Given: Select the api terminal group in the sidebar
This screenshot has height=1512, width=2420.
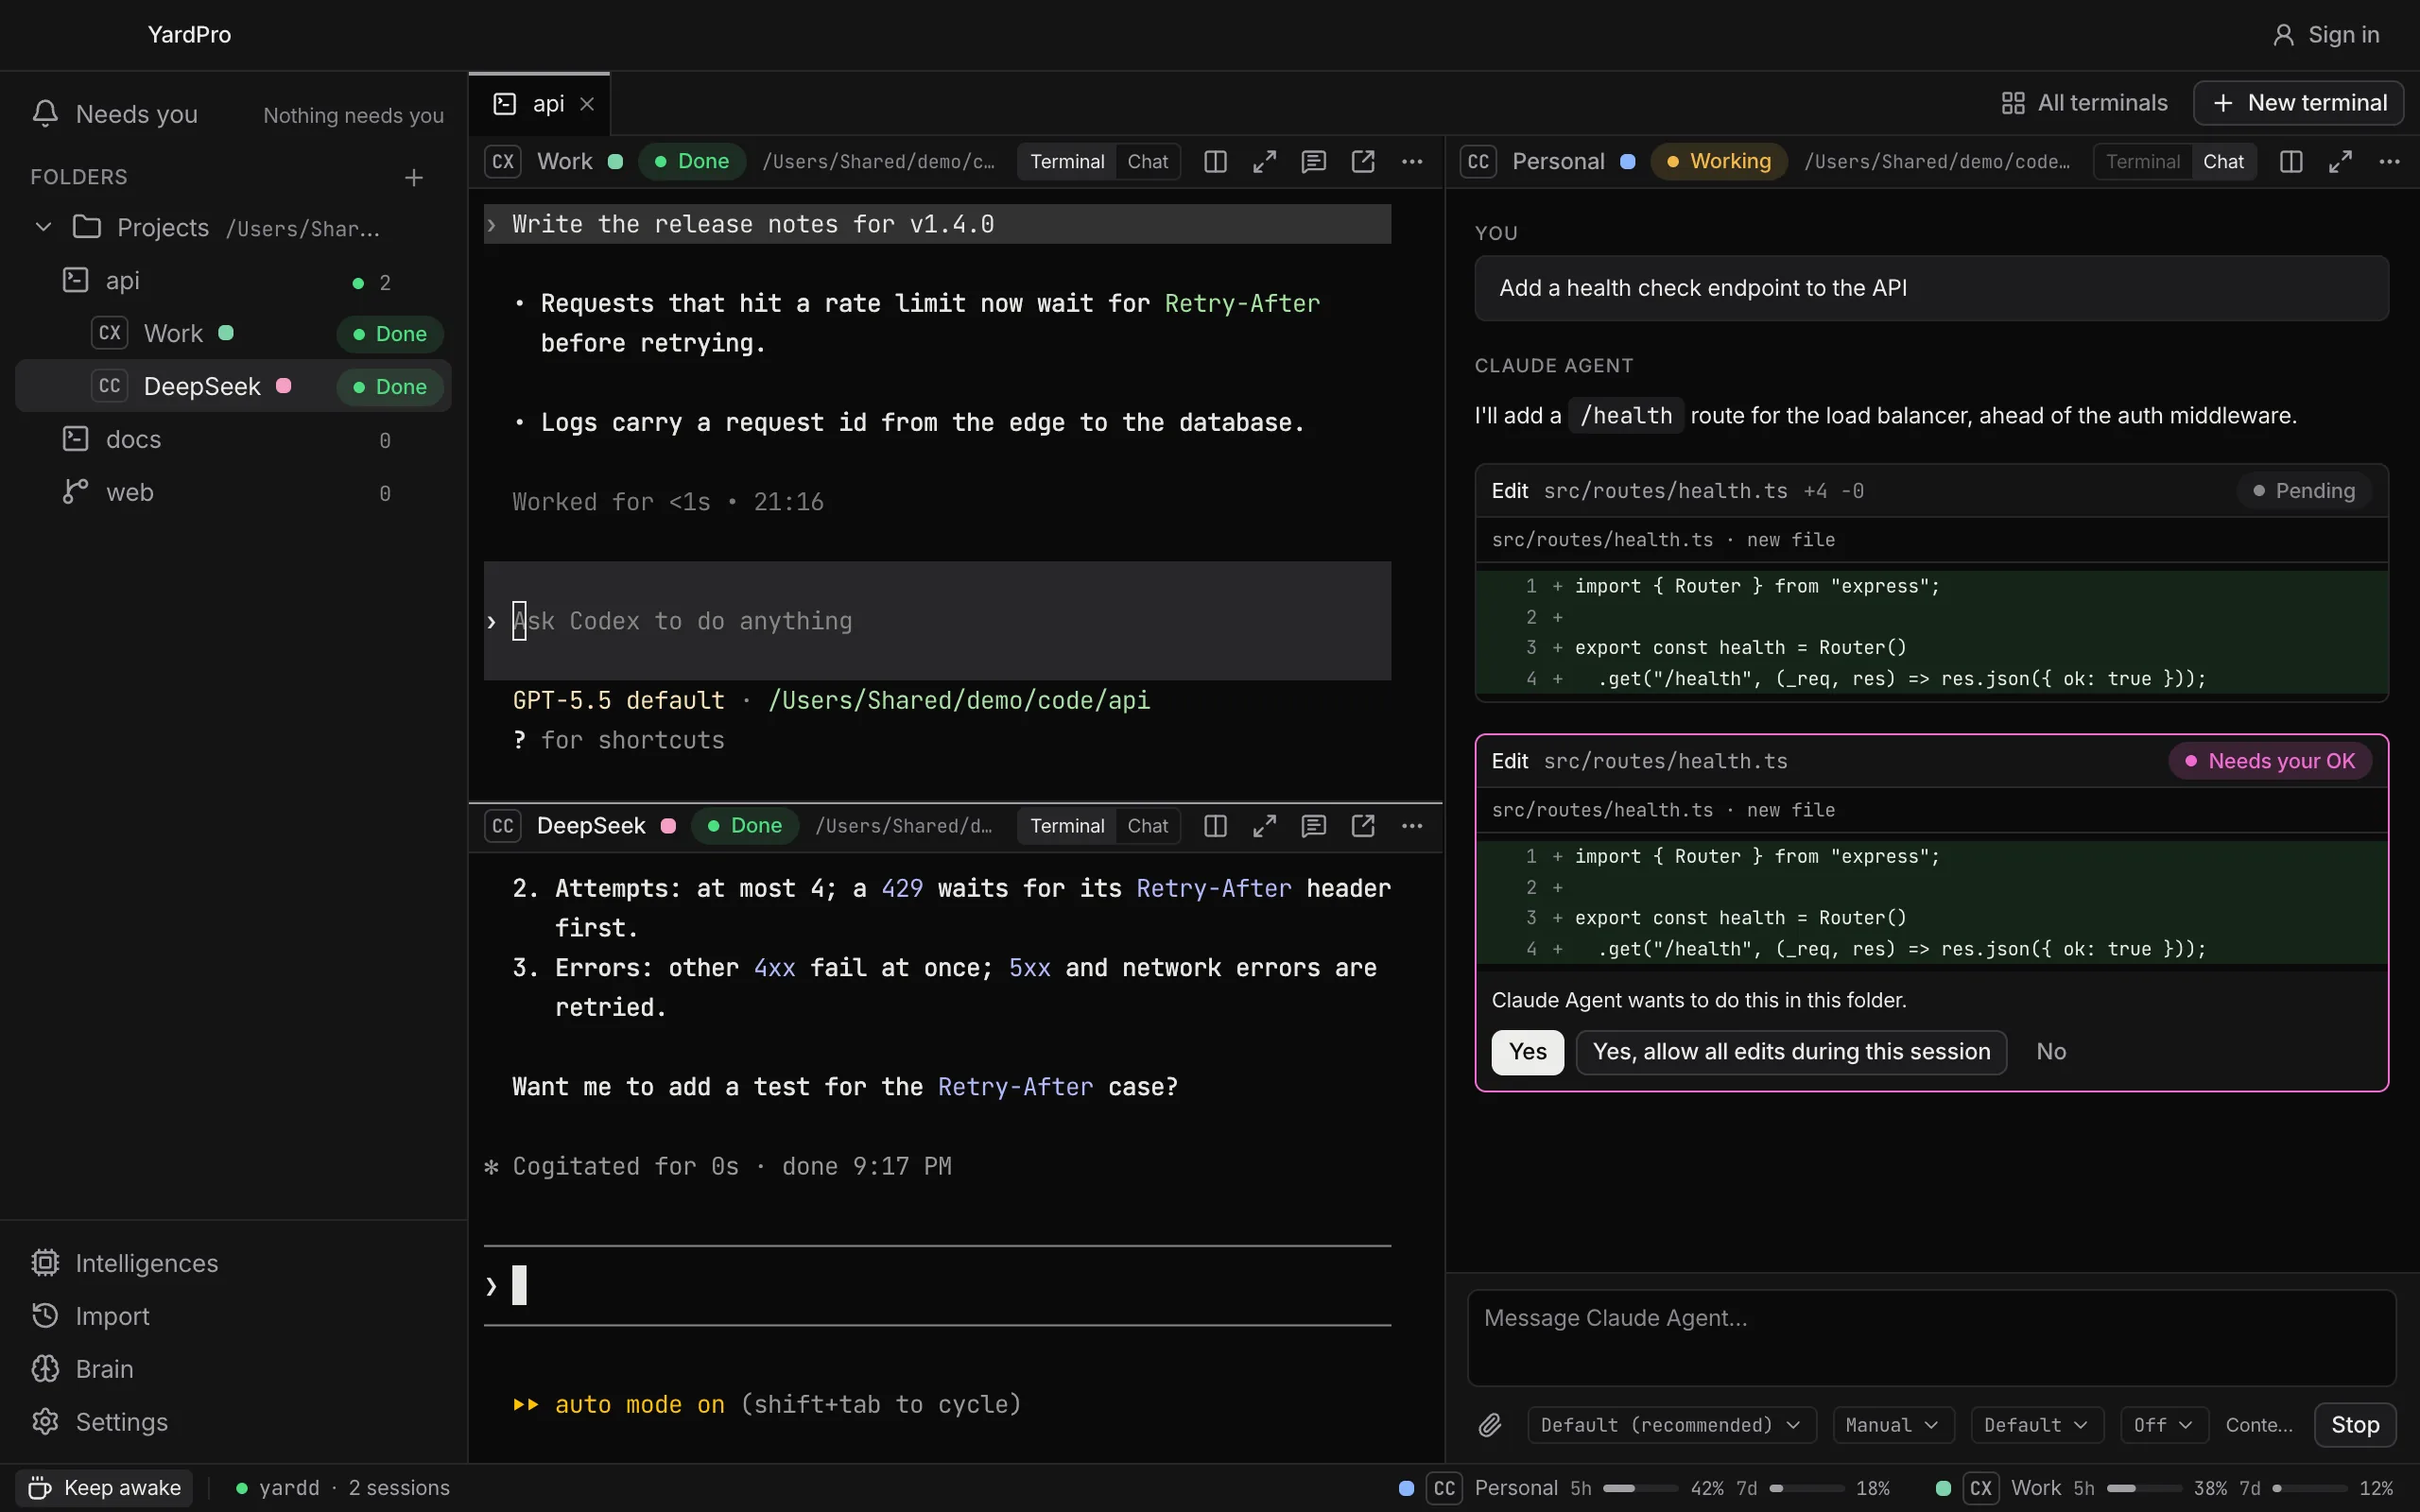Looking at the screenshot, I should (x=233, y=281).
